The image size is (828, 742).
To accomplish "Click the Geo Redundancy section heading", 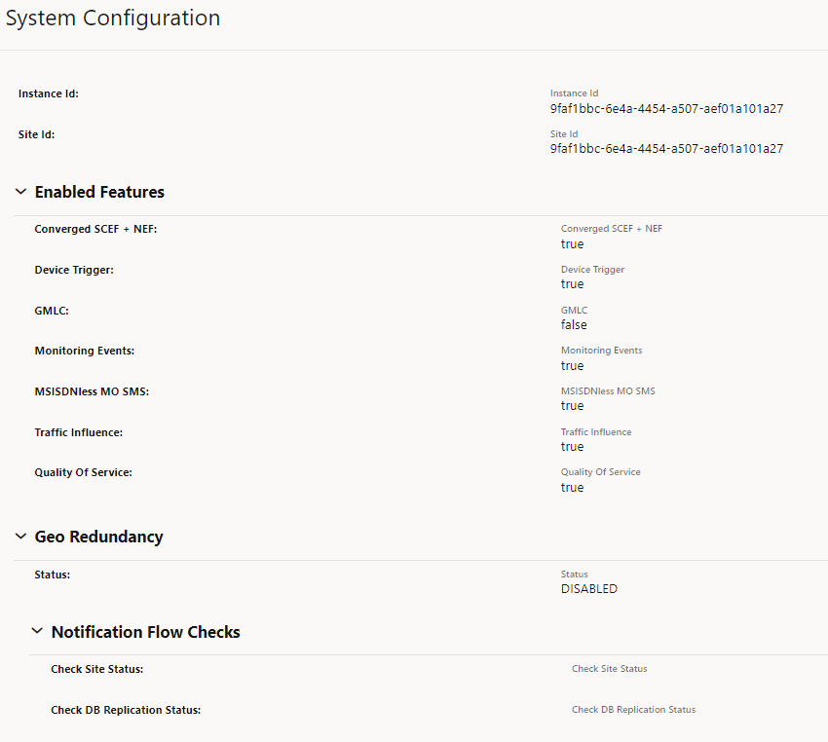I will (98, 536).
